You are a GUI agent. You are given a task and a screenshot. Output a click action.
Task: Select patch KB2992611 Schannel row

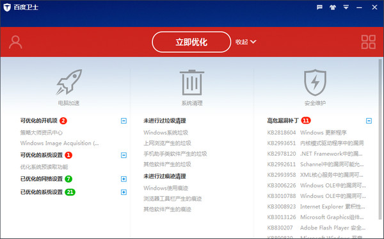[316, 164]
